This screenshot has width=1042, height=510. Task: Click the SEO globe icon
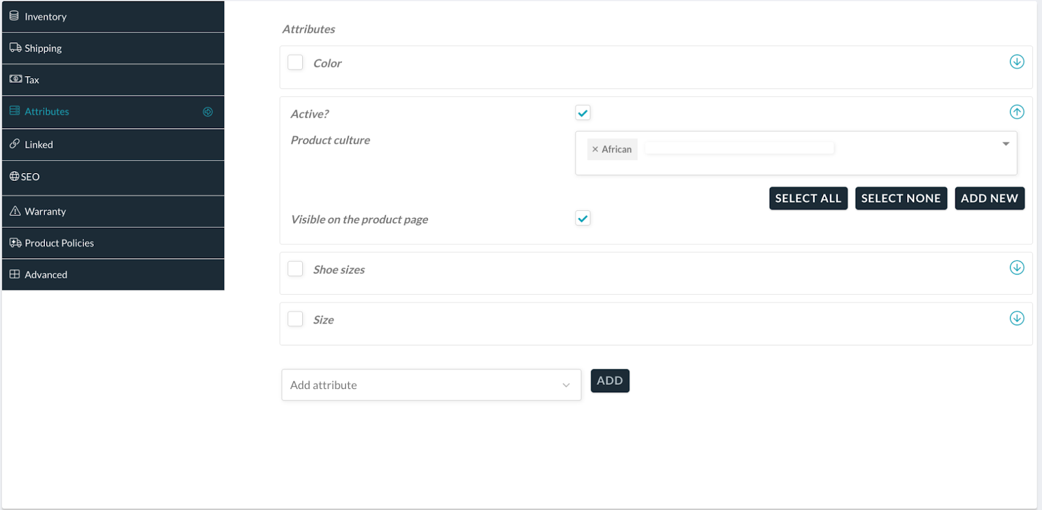[x=14, y=176]
